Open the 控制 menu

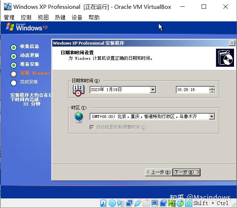(x=26, y=17)
